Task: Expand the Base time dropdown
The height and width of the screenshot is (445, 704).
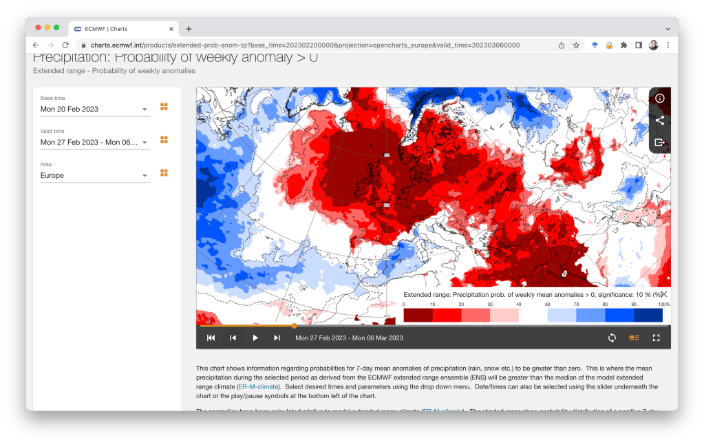Action: point(145,110)
